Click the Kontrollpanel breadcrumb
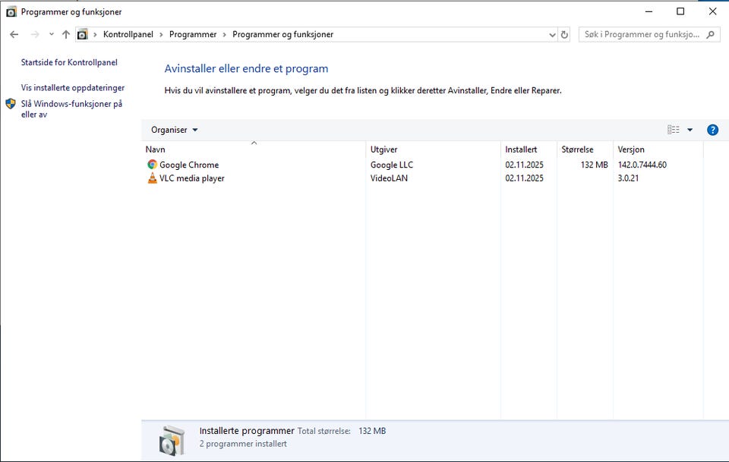Screen dimensions: 729x462 tap(128, 34)
